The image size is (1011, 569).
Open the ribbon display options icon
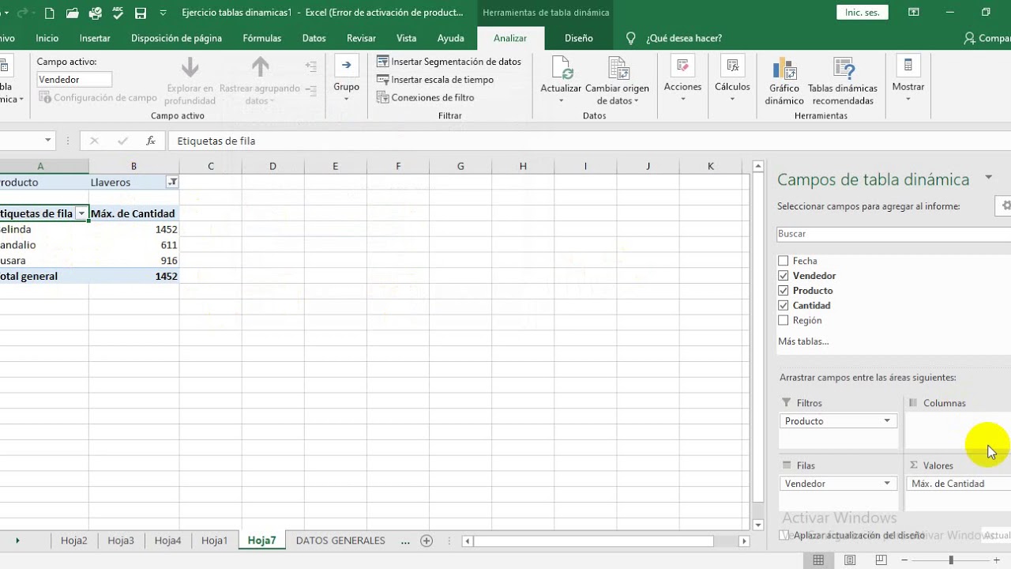914,13
